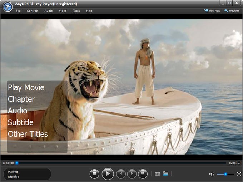This screenshot has width=243, height=182.
Task: Adjust the volume slider
Action: pyautogui.click(x=225, y=174)
